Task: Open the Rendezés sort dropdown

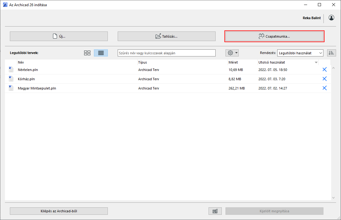Action: click(300, 53)
